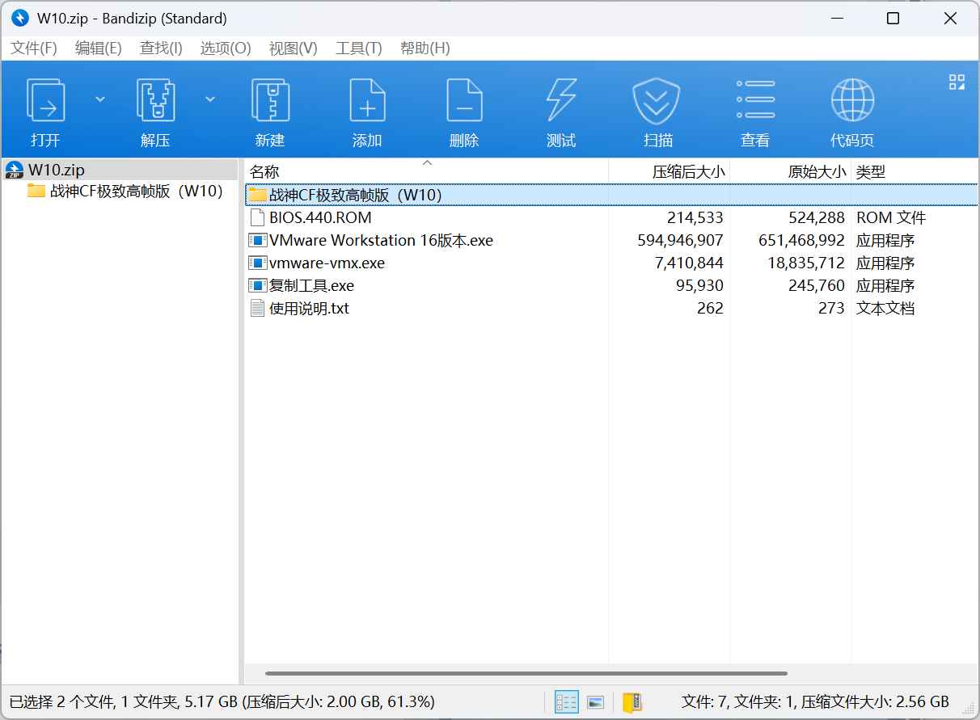Start the 扫描 (Scan) function
Screen dimensions: 980x720
point(656,109)
